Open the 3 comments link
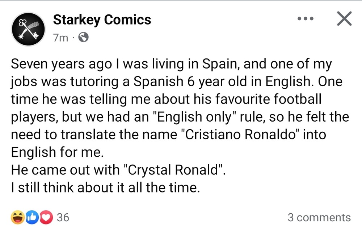 coord(319,218)
